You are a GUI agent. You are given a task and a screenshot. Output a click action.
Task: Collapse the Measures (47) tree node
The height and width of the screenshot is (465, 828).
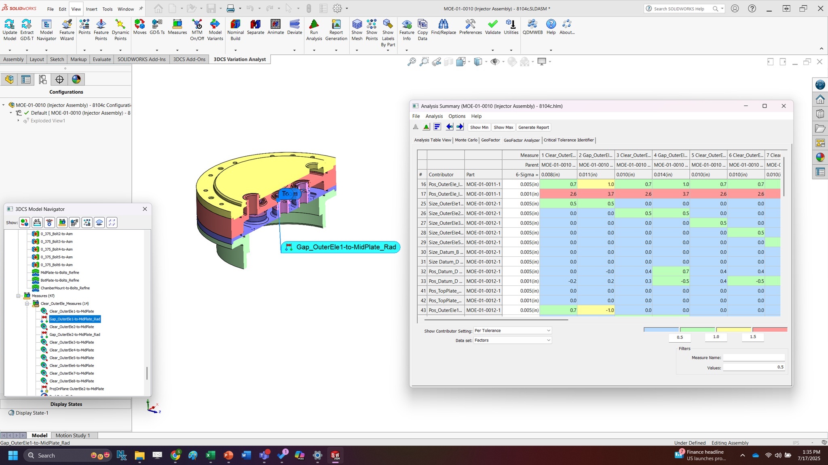pyautogui.click(x=18, y=296)
